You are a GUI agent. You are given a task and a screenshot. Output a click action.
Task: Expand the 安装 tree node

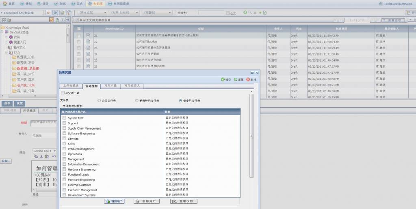pyautogui.click(x=6, y=37)
